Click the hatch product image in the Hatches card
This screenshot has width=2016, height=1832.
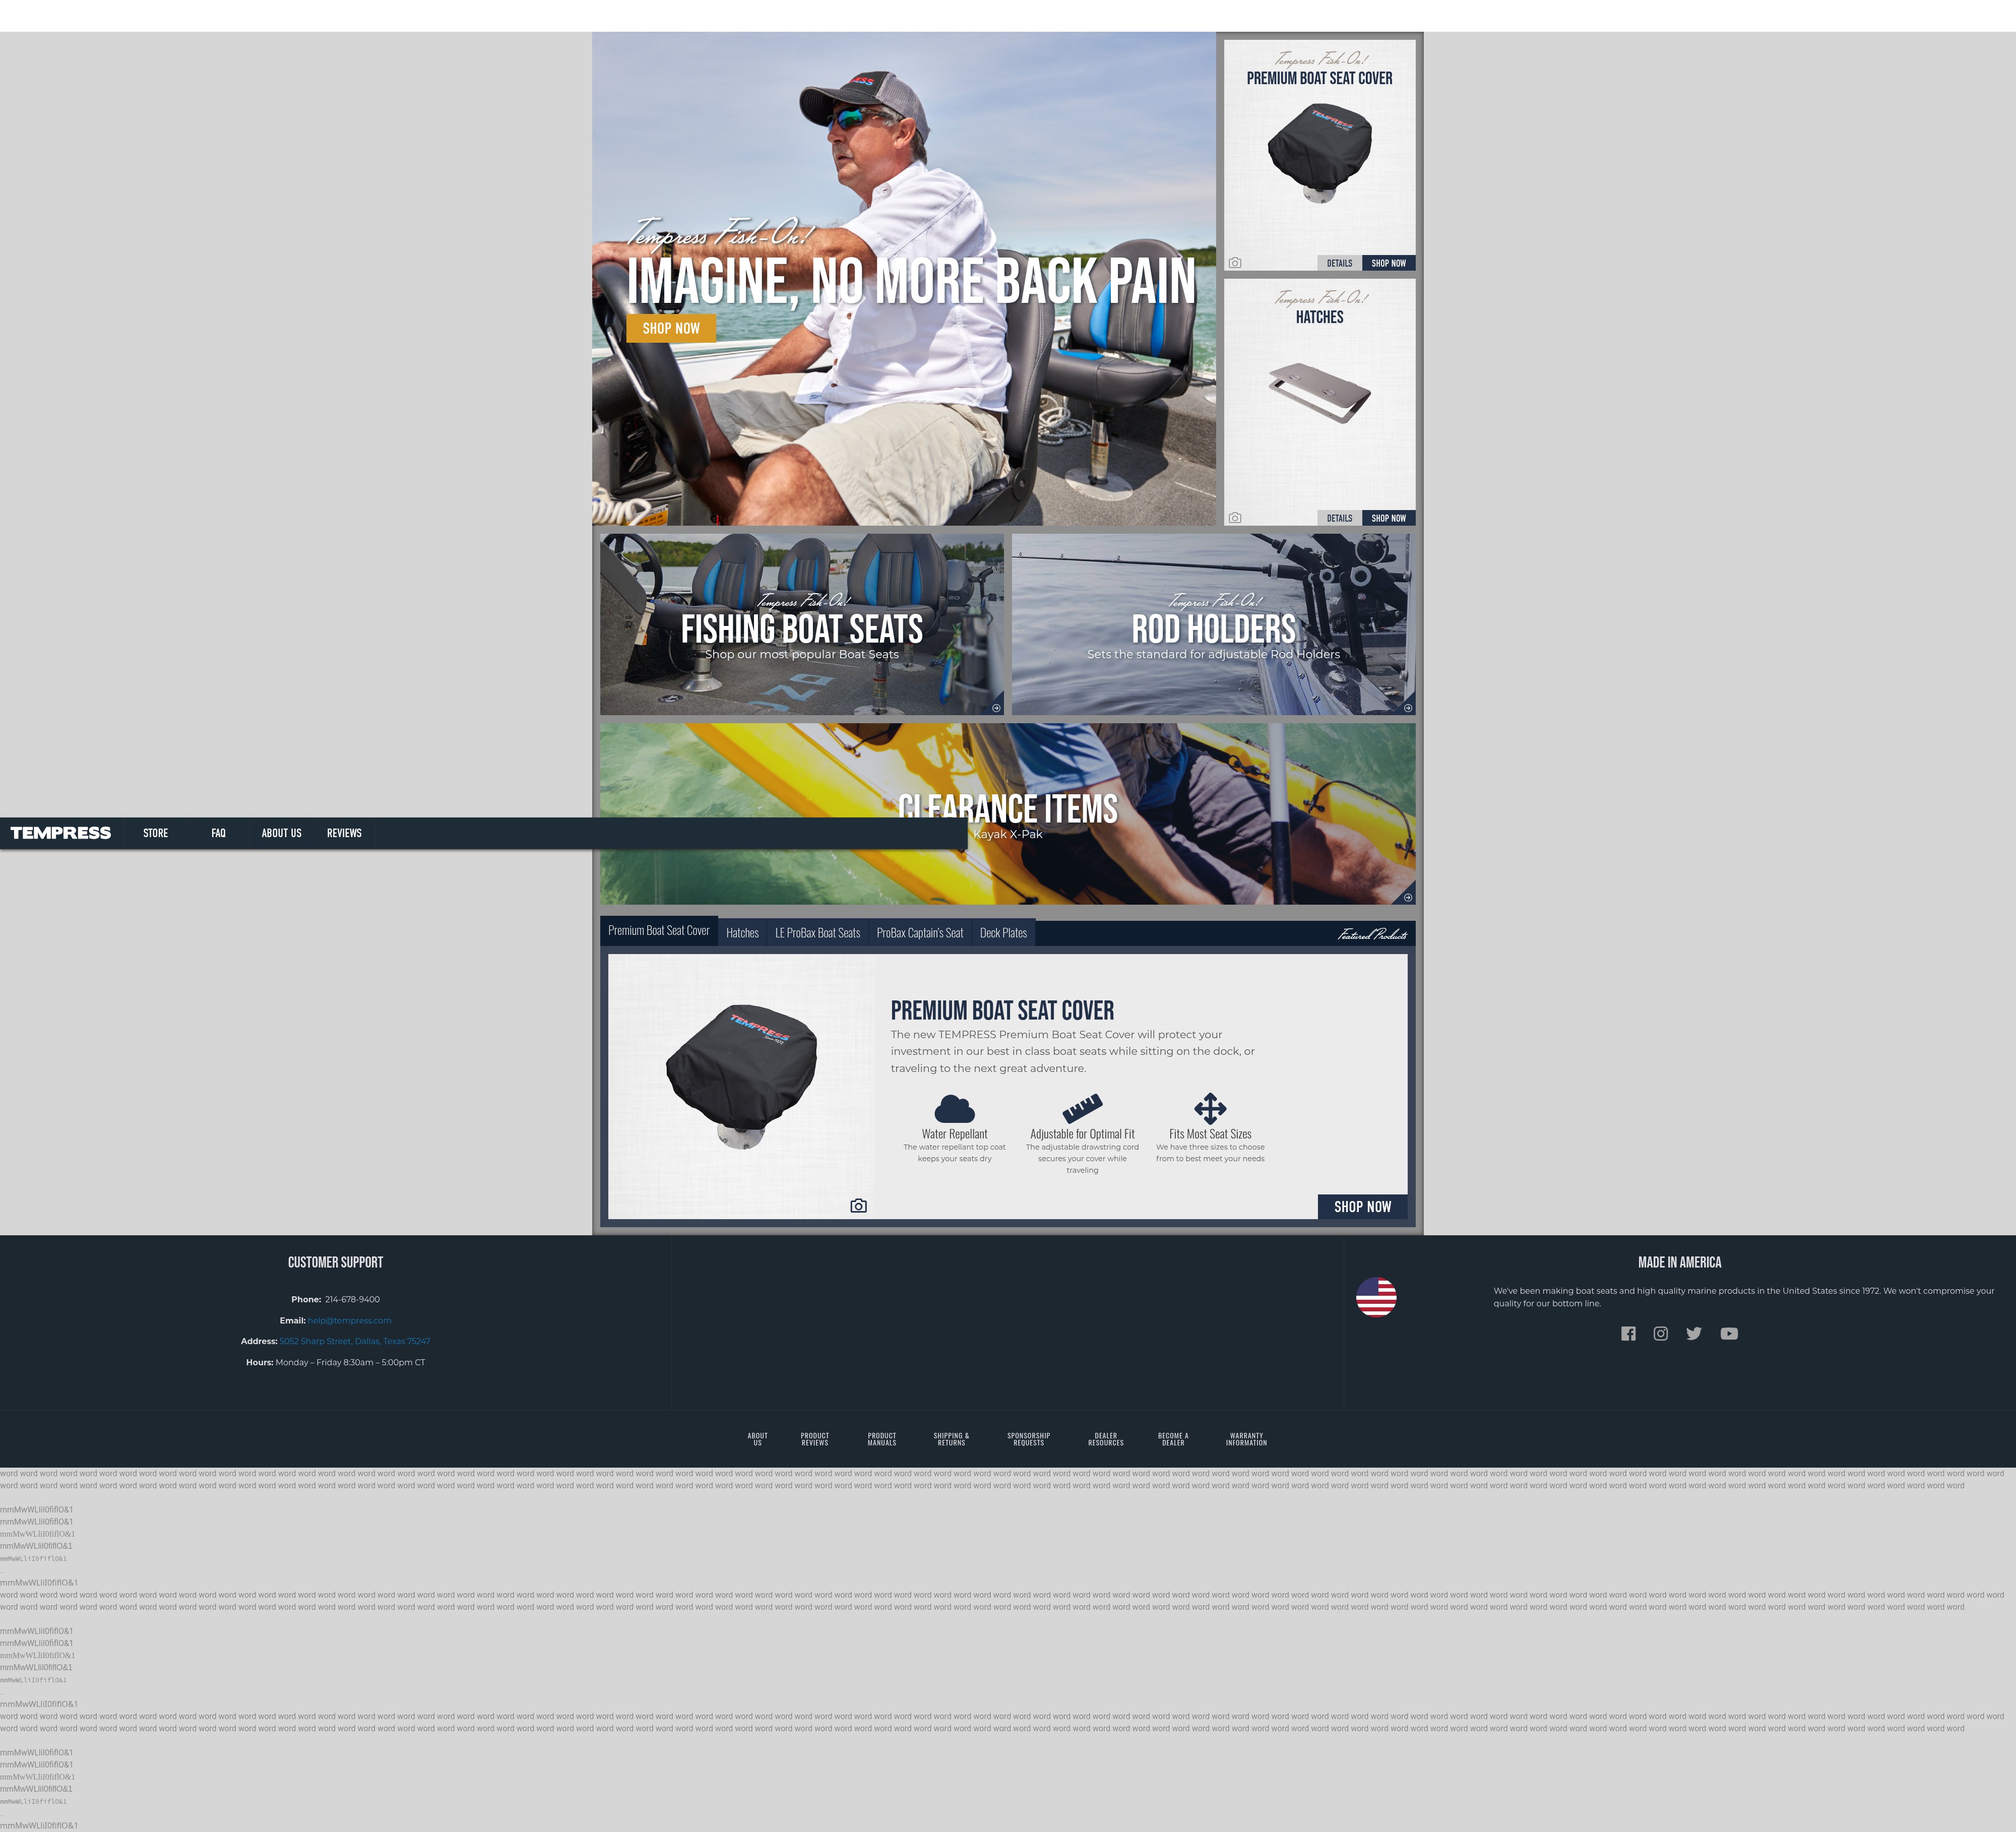pos(1319,392)
